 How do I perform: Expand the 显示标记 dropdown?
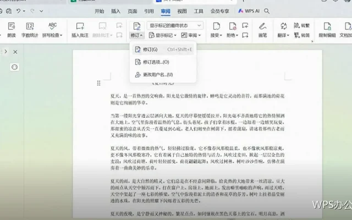163,35
